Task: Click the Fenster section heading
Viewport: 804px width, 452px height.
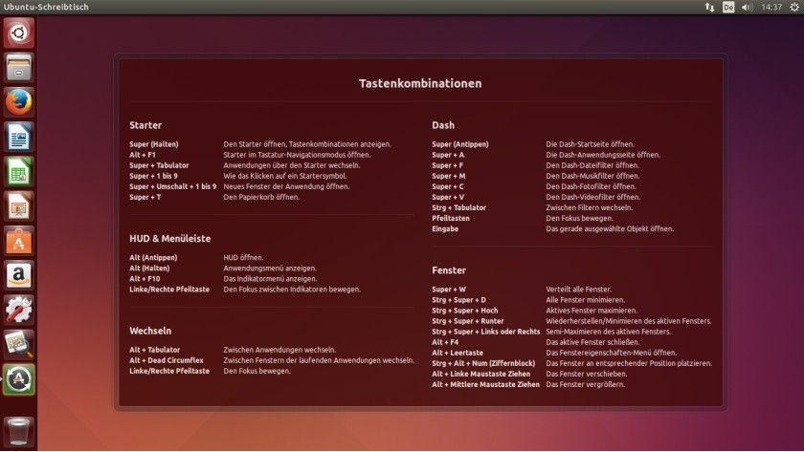Action: (x=449, y=270)
